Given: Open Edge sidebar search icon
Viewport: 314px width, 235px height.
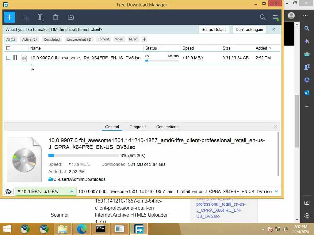Looking at the screenshot, I should coord(307,28).
